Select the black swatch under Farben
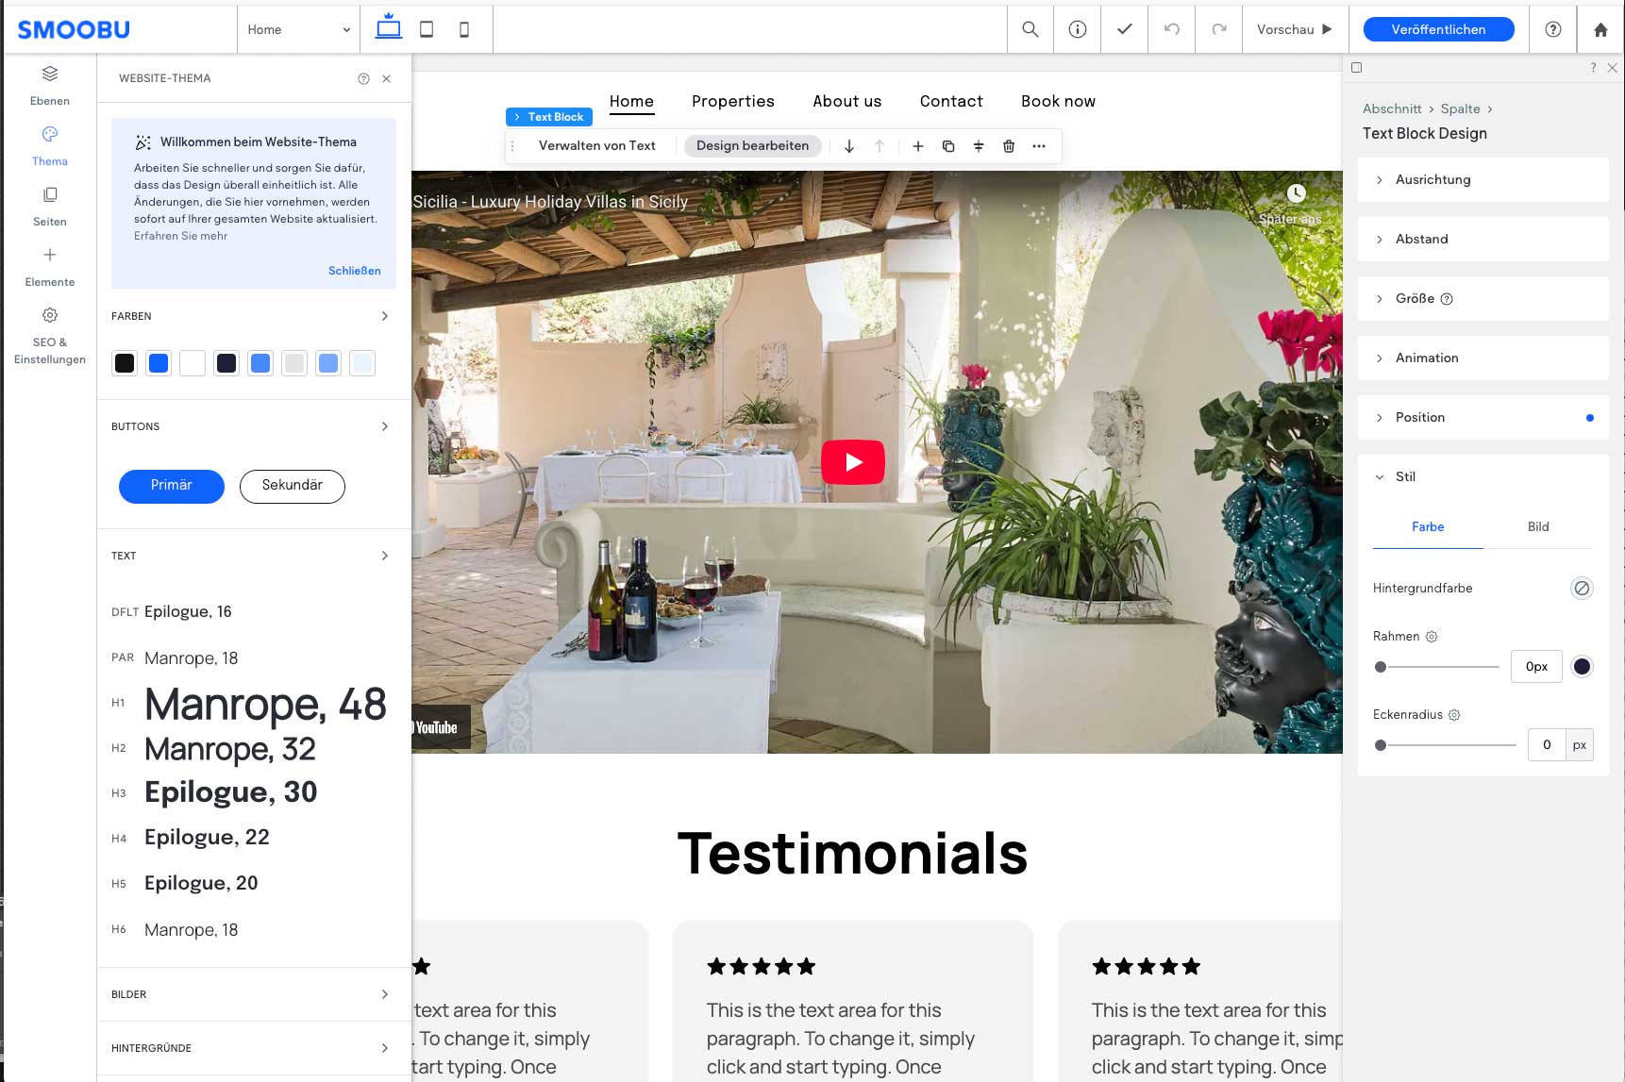The width and height of the screenshot is (1625, 1082). (124, 362)
